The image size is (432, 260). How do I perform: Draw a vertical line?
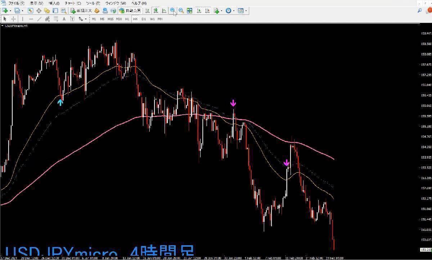coord(22,19)
